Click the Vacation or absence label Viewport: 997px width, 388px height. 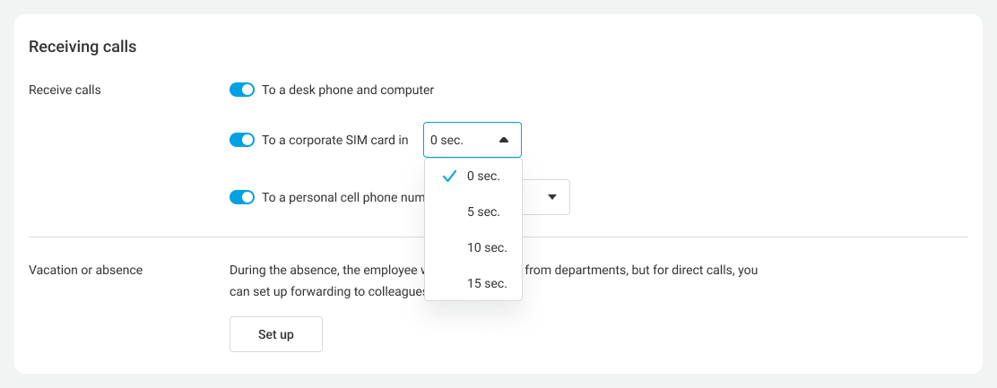click(x=85, y=270)
